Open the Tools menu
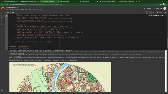 point(26,10)
